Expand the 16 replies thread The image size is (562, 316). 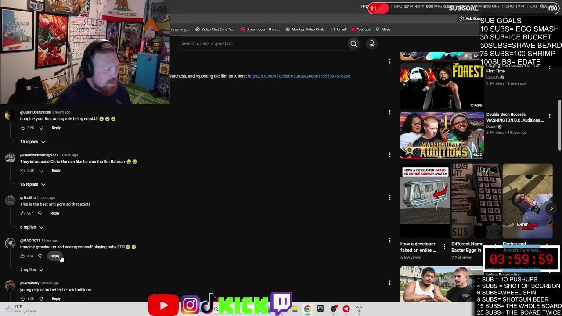[x=33, y=184]
